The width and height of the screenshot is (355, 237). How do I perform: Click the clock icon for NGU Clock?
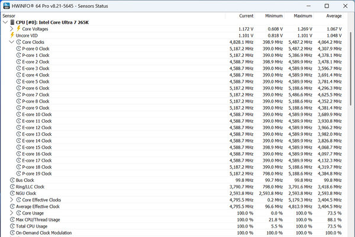point(12,193)
